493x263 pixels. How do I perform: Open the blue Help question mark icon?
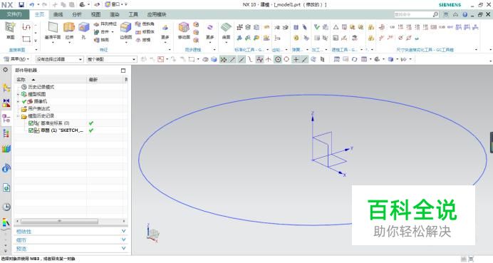(x=465, y=14)
